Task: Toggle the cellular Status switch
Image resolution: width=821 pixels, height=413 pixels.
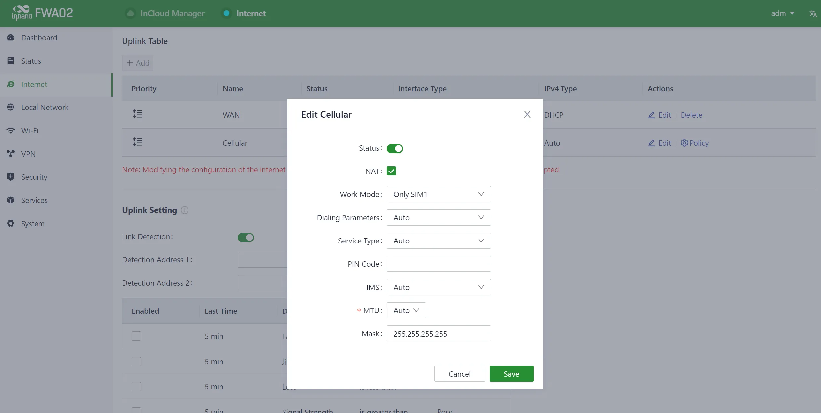Action: [395, 148]
